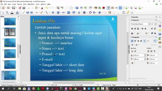Toggle text Shadow in Character panel

[x=145, y=29]
